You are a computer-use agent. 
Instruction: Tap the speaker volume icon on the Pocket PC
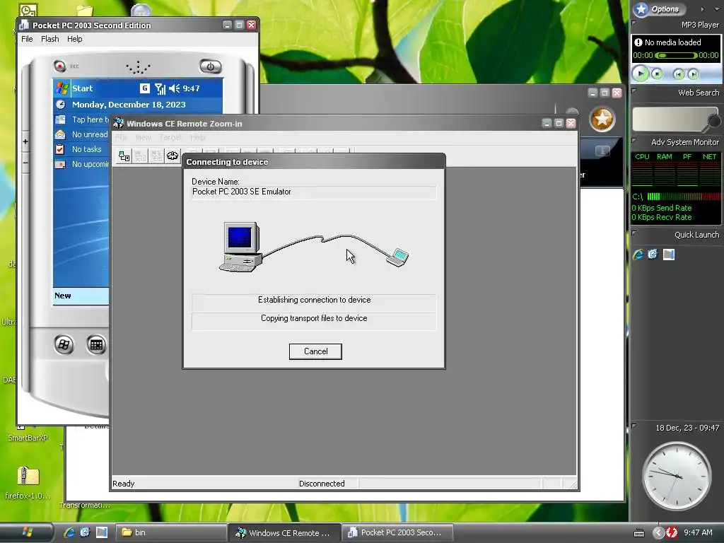[x=174, y=88]
